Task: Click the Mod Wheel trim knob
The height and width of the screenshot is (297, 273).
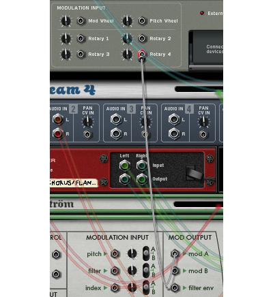Action: 66,21
